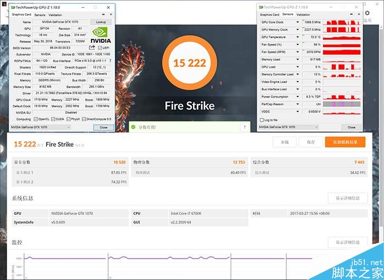This screenshot has height=280, width=384.
Task: Switch to Graphics Card tab in right GPU-Z window
Action: click(x=269, y=15)
